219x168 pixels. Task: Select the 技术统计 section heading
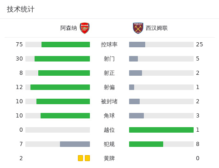[x=21, y=9]
